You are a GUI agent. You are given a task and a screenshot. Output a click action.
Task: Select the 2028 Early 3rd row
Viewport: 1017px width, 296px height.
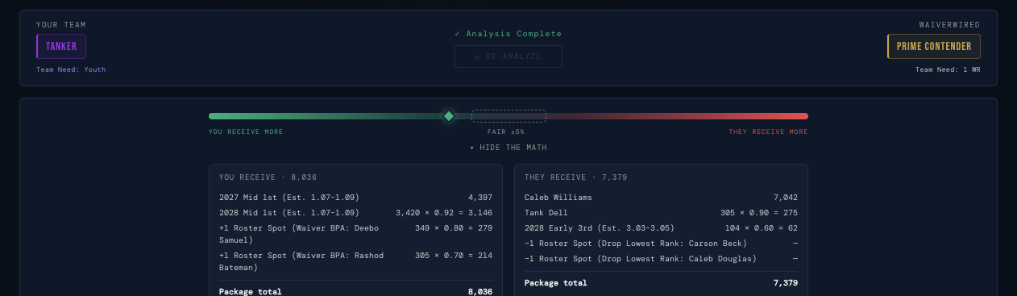coord(661,228)
